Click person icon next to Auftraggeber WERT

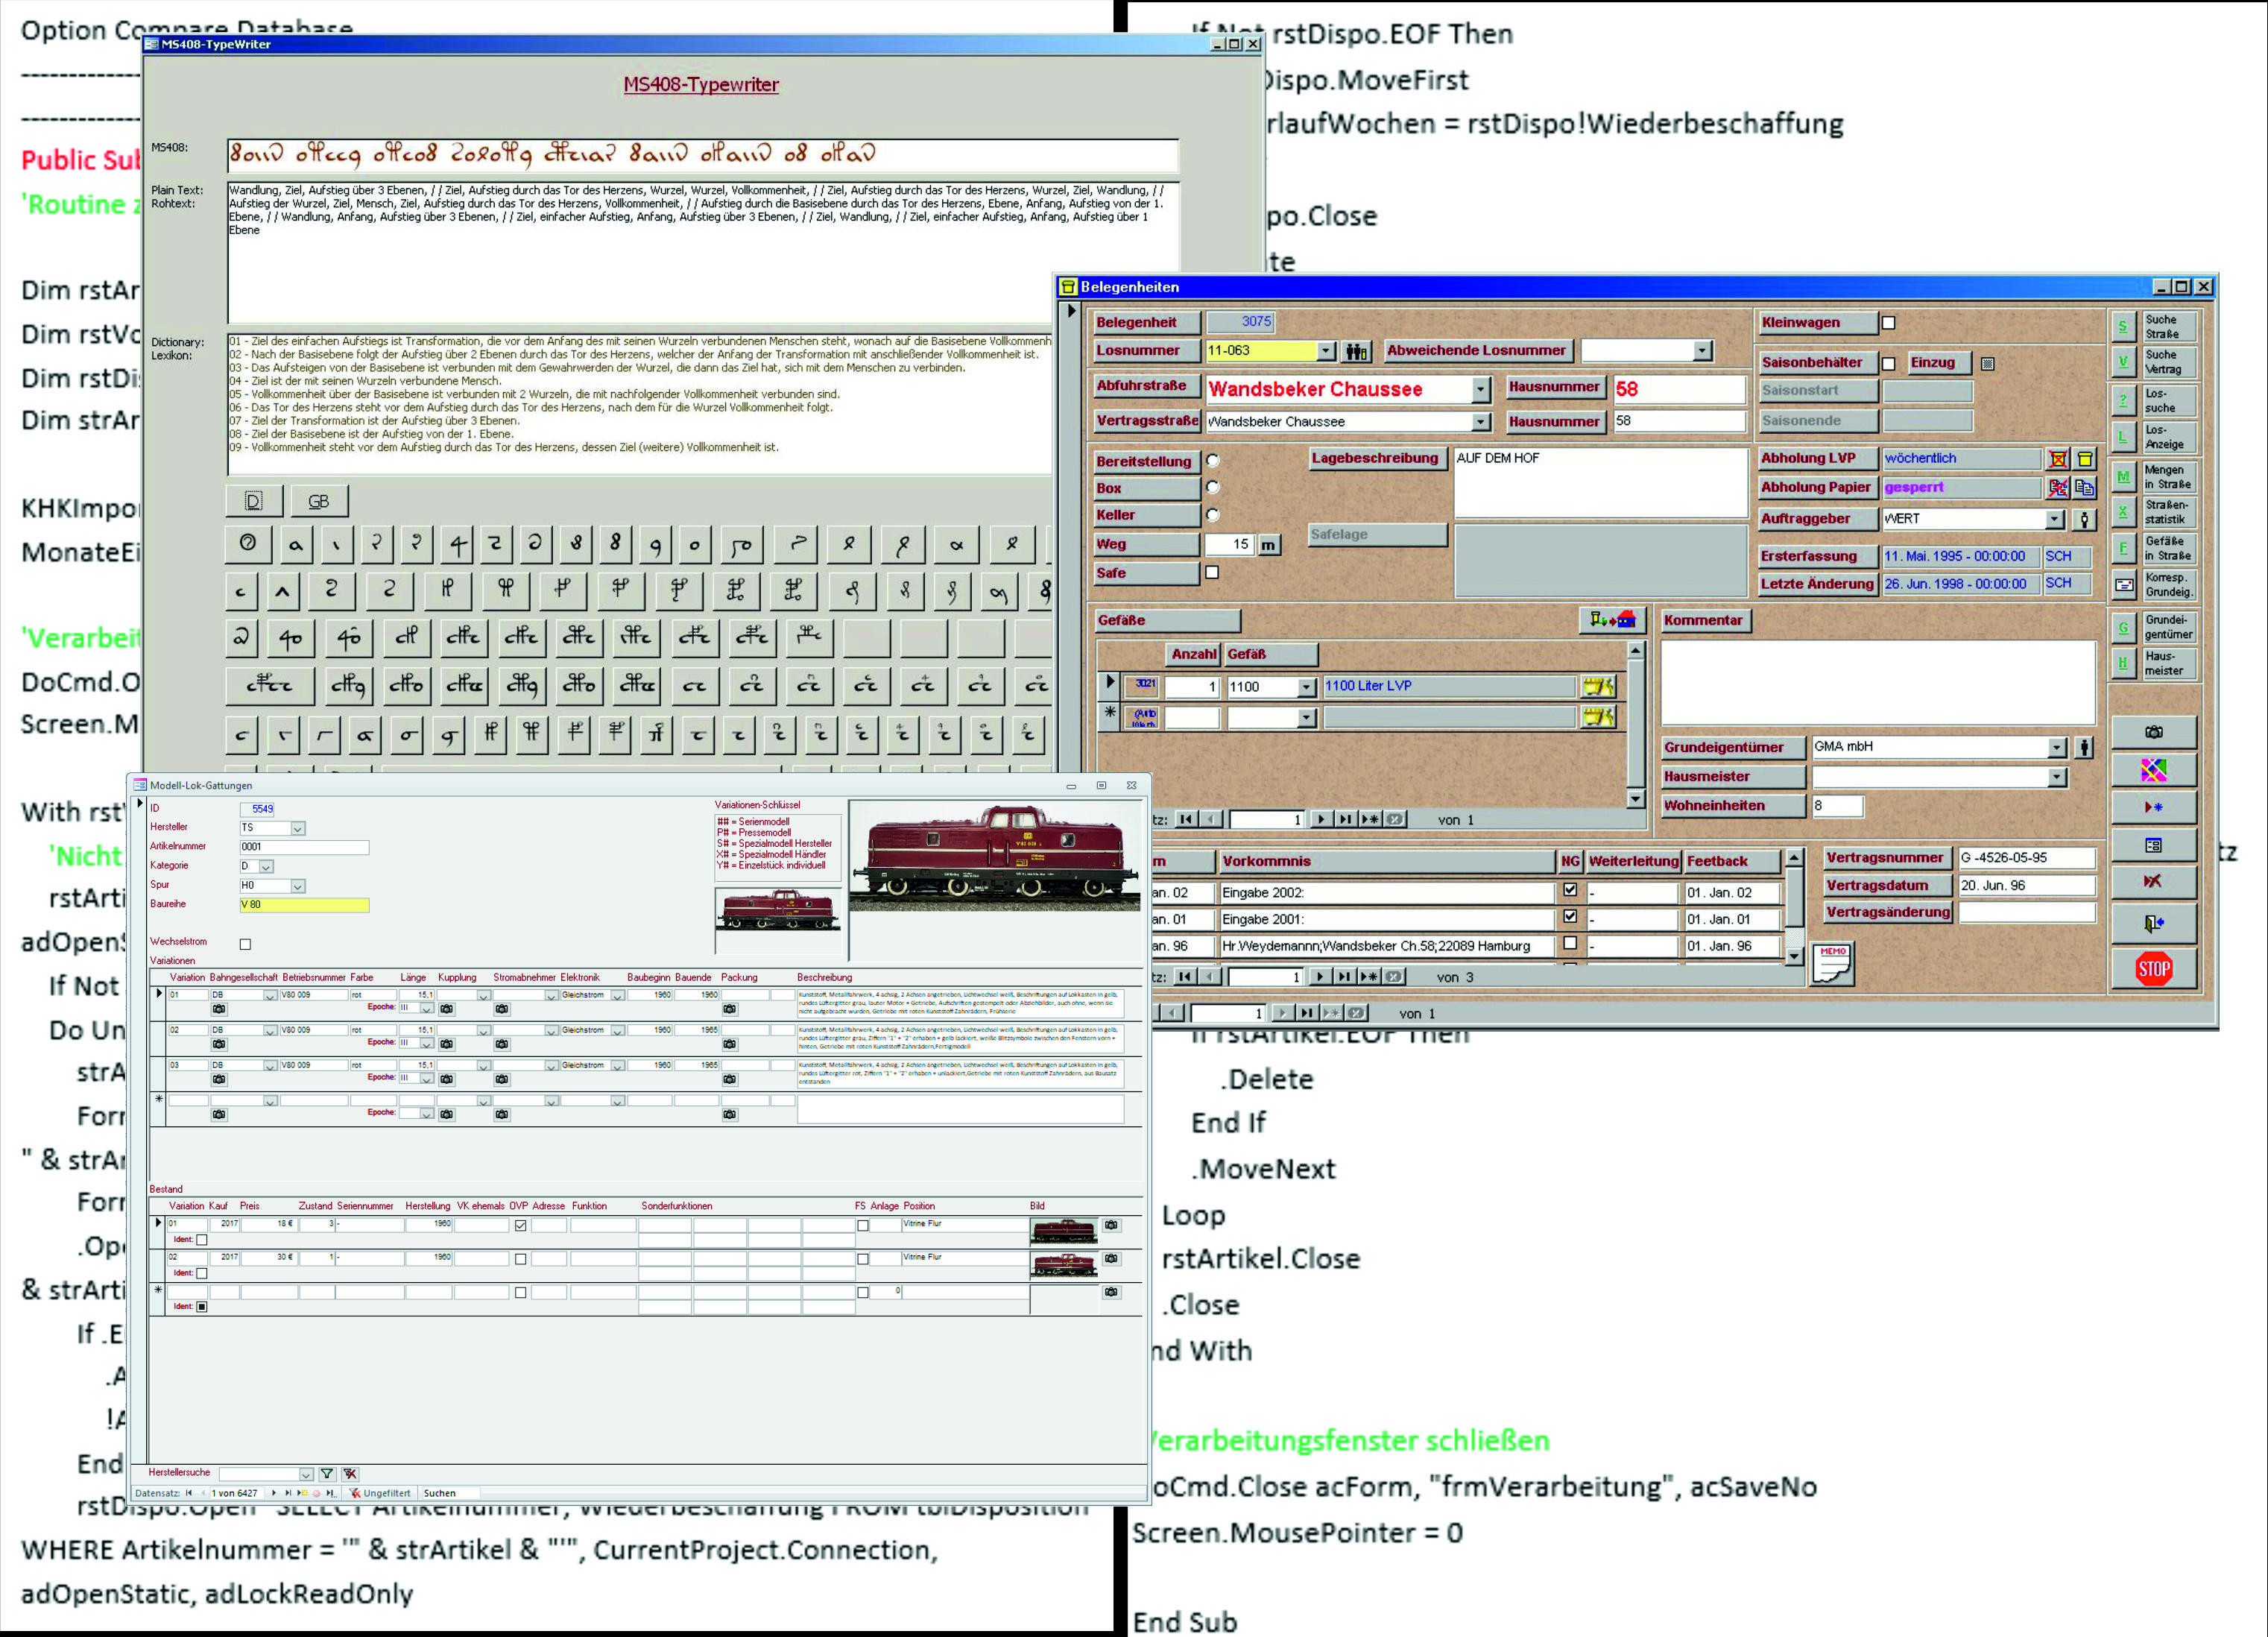[2084, 519]
